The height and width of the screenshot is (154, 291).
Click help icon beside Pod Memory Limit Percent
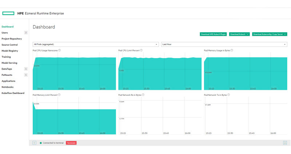pyautogui.click(x=59, y=95)
